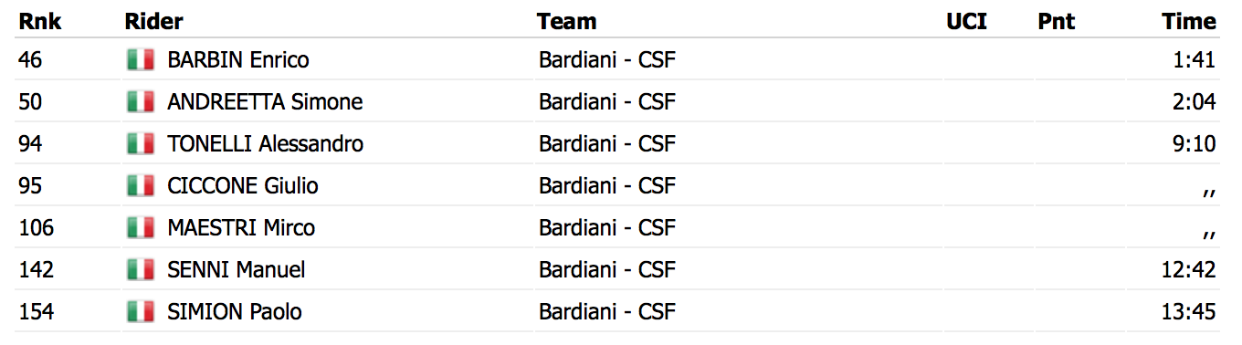
Task: Sort table by Rider column header
Action: [153, 21]
